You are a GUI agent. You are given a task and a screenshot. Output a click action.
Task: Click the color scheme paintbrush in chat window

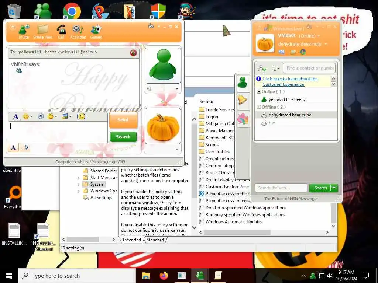151,26
